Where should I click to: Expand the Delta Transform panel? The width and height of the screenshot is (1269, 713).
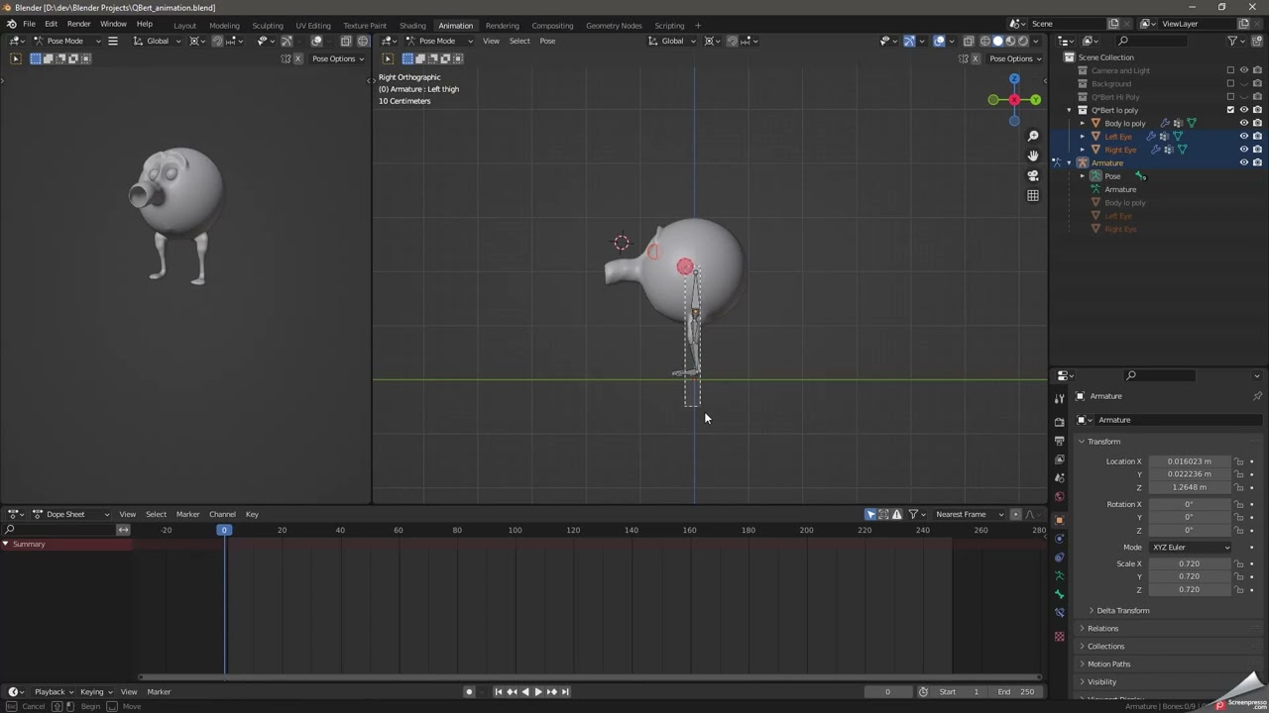[x=1122, y=610]
